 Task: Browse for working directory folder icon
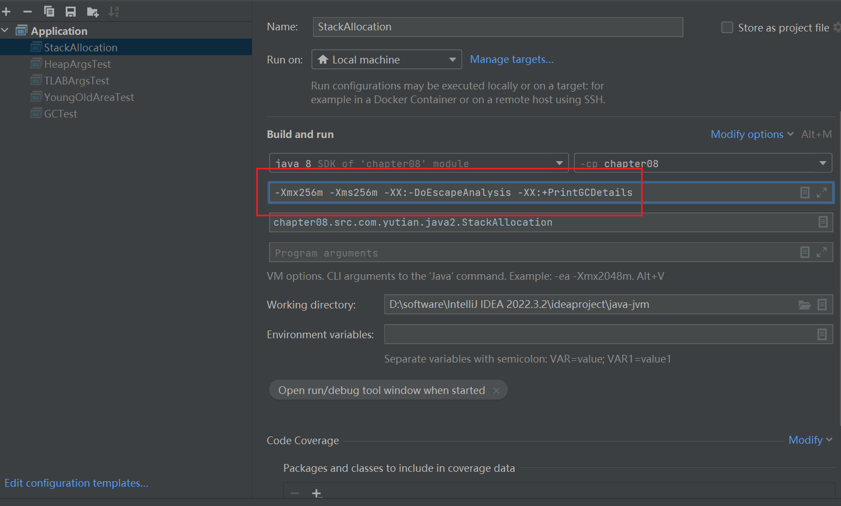805,305
